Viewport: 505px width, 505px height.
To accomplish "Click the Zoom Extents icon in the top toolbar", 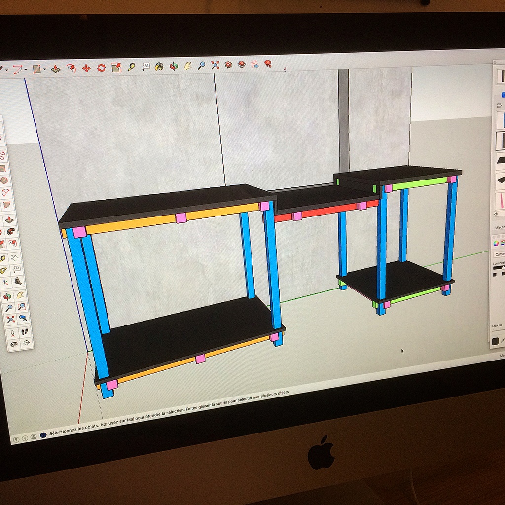I will click(x=215, y=65).
